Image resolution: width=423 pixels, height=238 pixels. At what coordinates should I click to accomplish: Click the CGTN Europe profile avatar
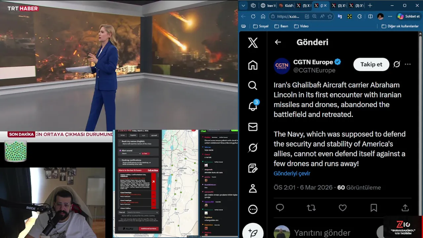click(282, 65)
